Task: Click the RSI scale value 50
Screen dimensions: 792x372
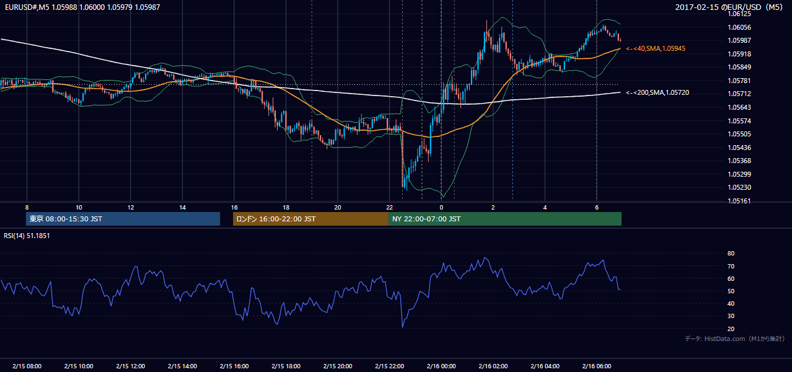Action: pyautogui.click(x=731, y=291)
